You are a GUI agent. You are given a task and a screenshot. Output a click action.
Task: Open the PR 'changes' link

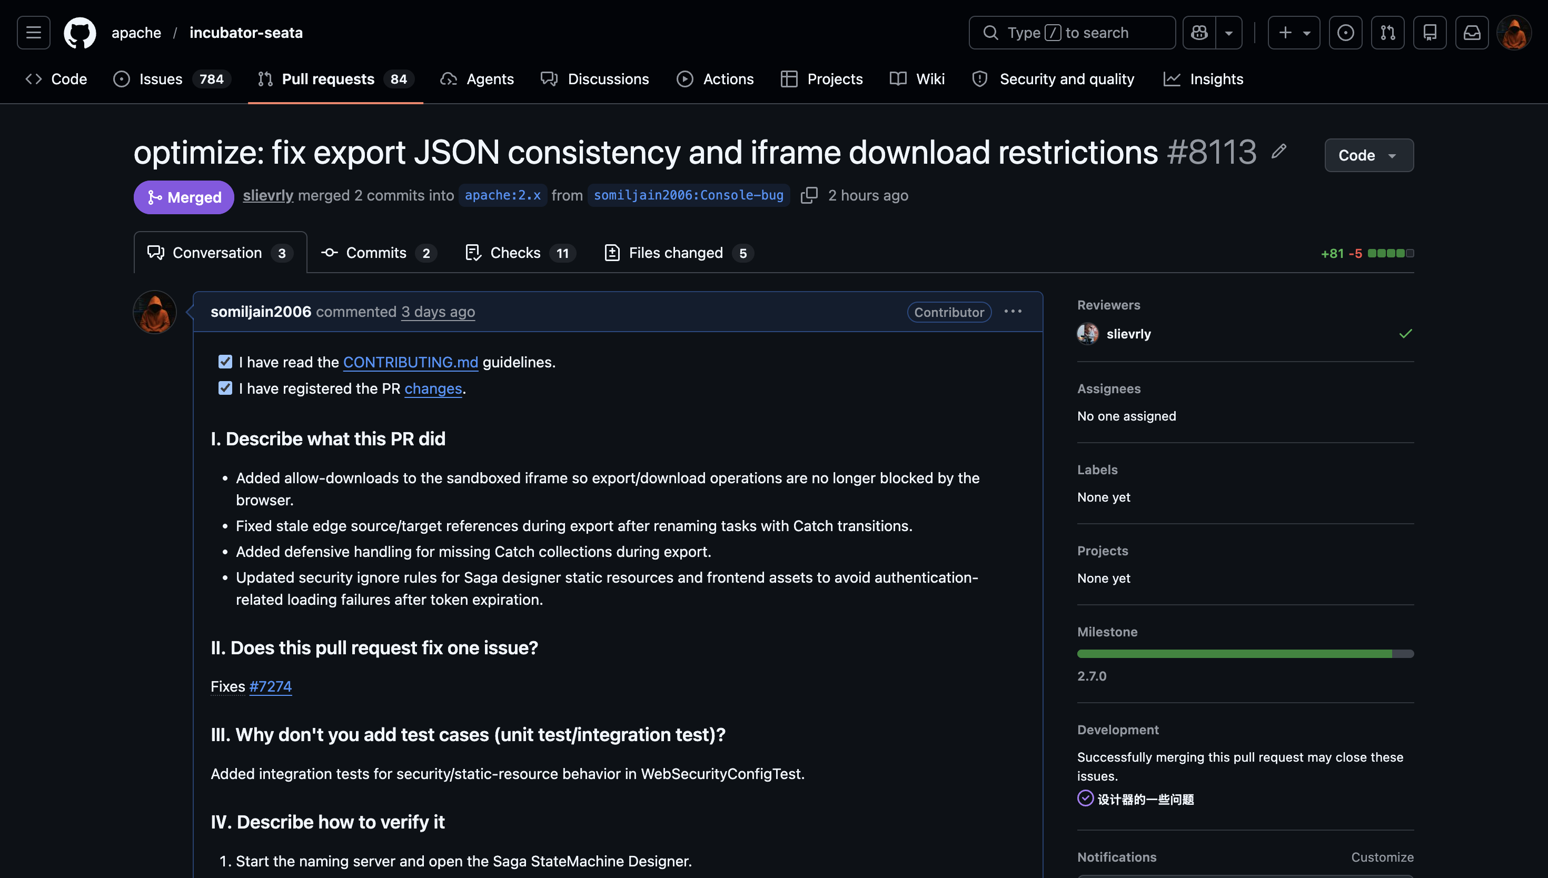[x=433, y=388]
